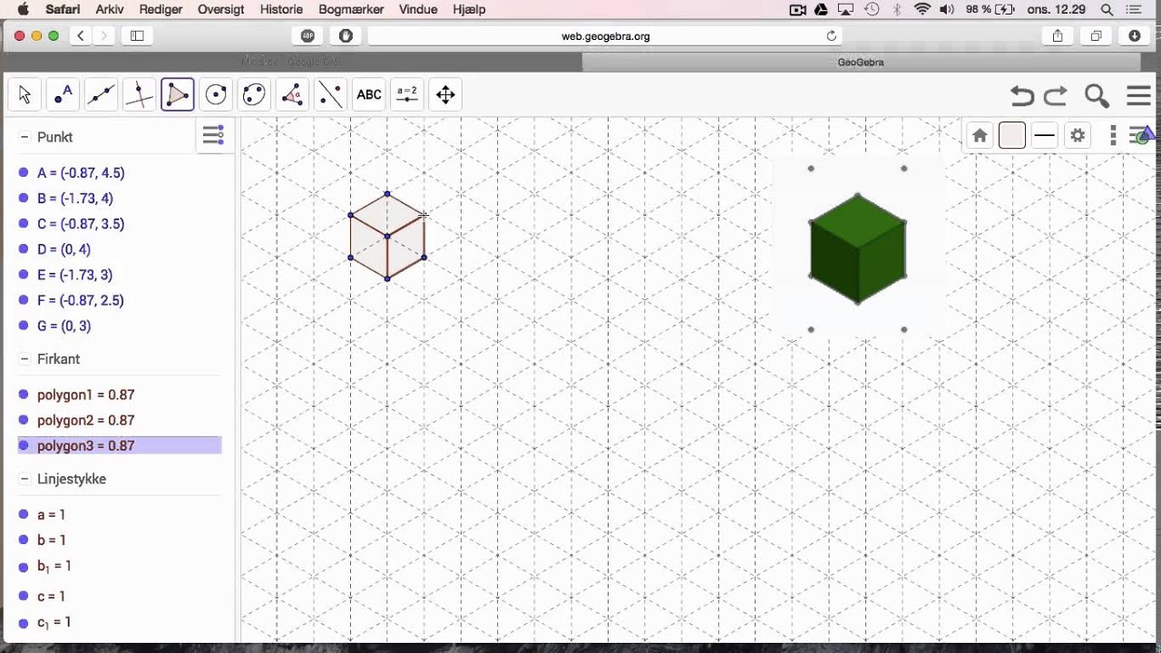Select the Line through two points tool
The image size is (1161, 653).
[101, 94]
